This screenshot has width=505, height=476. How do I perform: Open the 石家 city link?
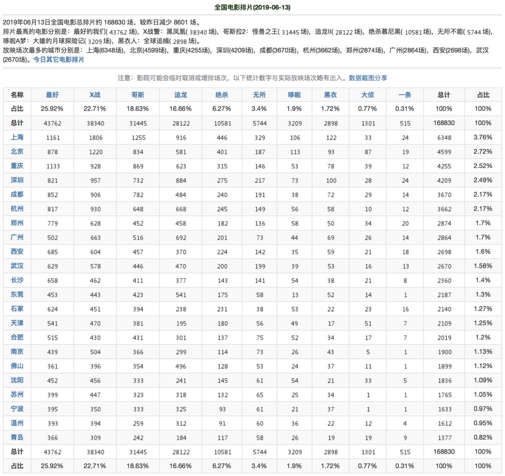[17, 309]
